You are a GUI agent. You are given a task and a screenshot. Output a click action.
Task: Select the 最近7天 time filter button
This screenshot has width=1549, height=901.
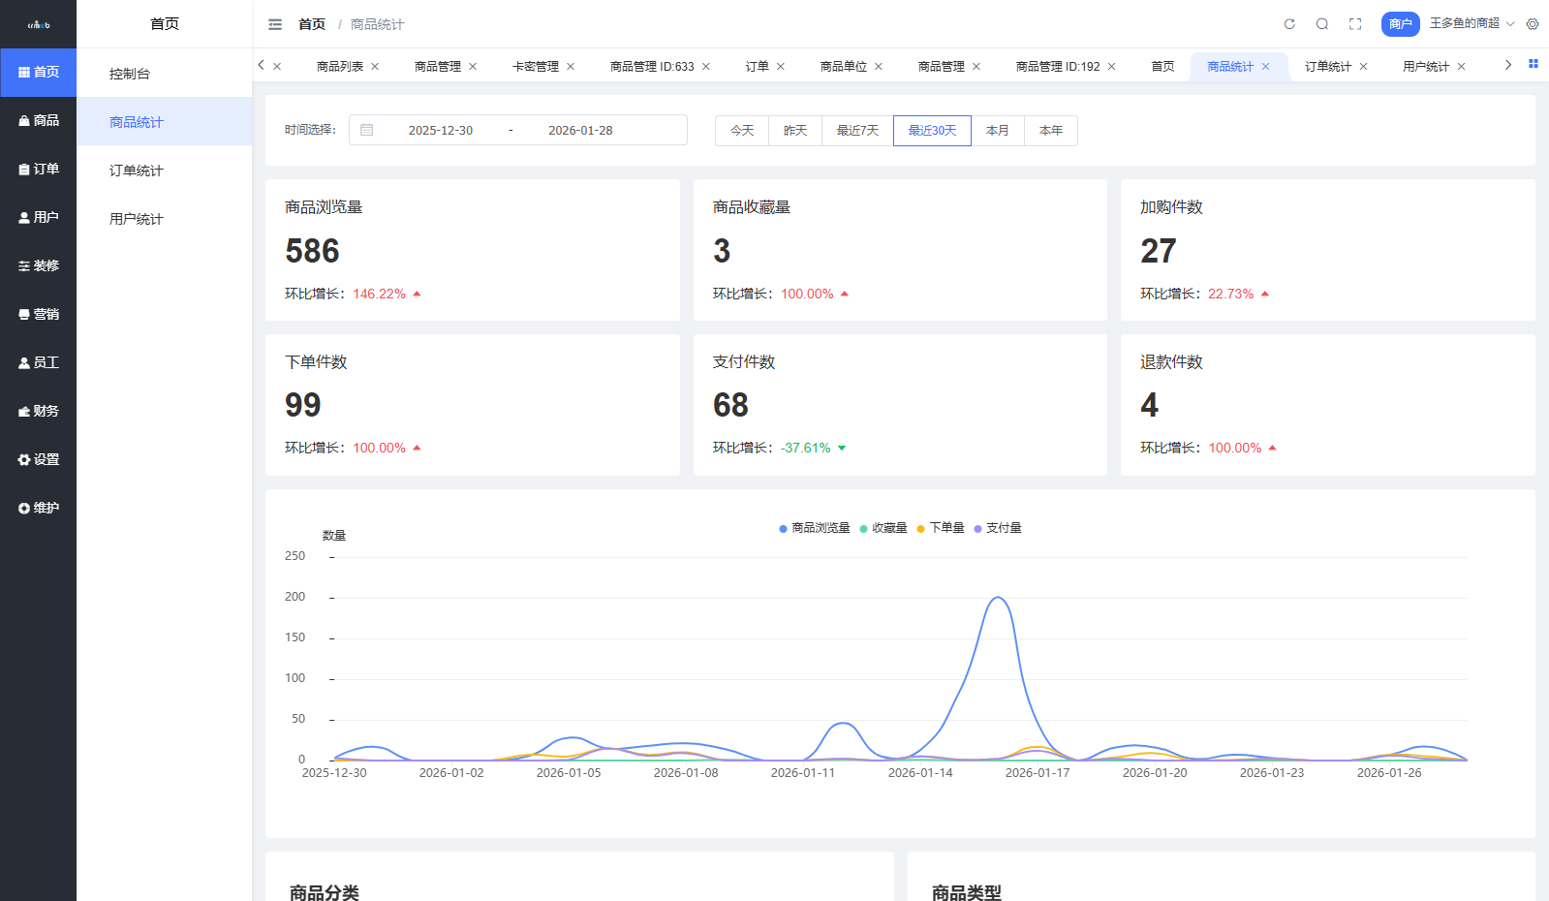(857, 131)
